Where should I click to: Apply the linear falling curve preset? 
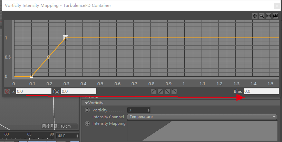pos(167,91)
